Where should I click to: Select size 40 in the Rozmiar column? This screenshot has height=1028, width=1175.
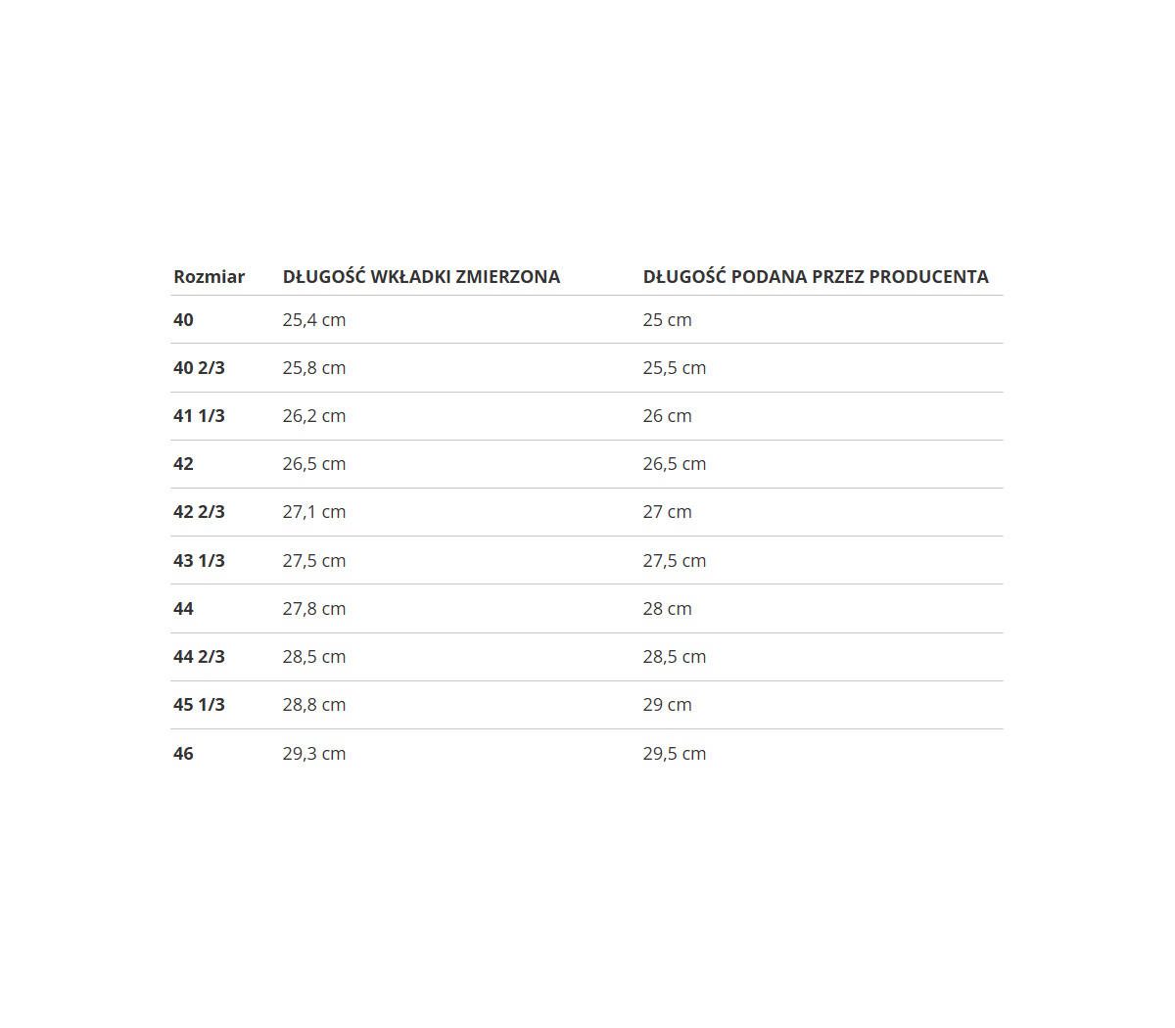coord(184,320)
